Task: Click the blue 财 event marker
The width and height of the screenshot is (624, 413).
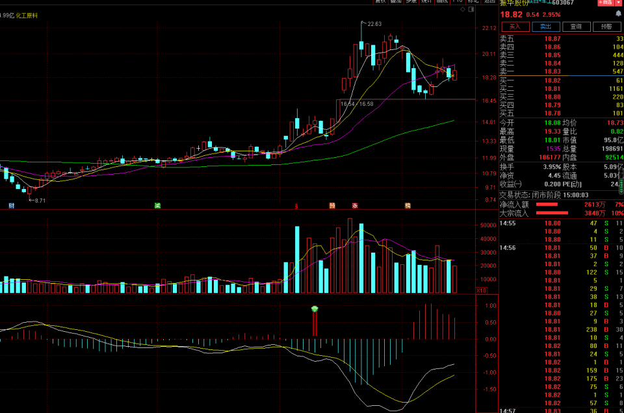Action: (12, 205)
